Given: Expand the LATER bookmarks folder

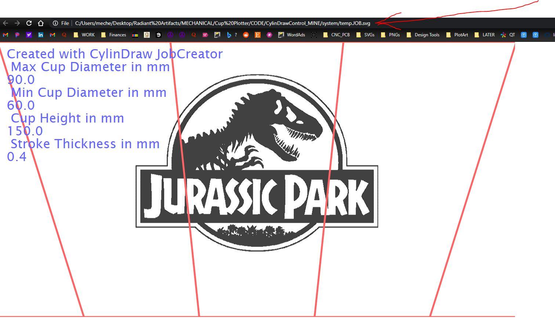Looking at the screenshot, I should pos(485,35).
